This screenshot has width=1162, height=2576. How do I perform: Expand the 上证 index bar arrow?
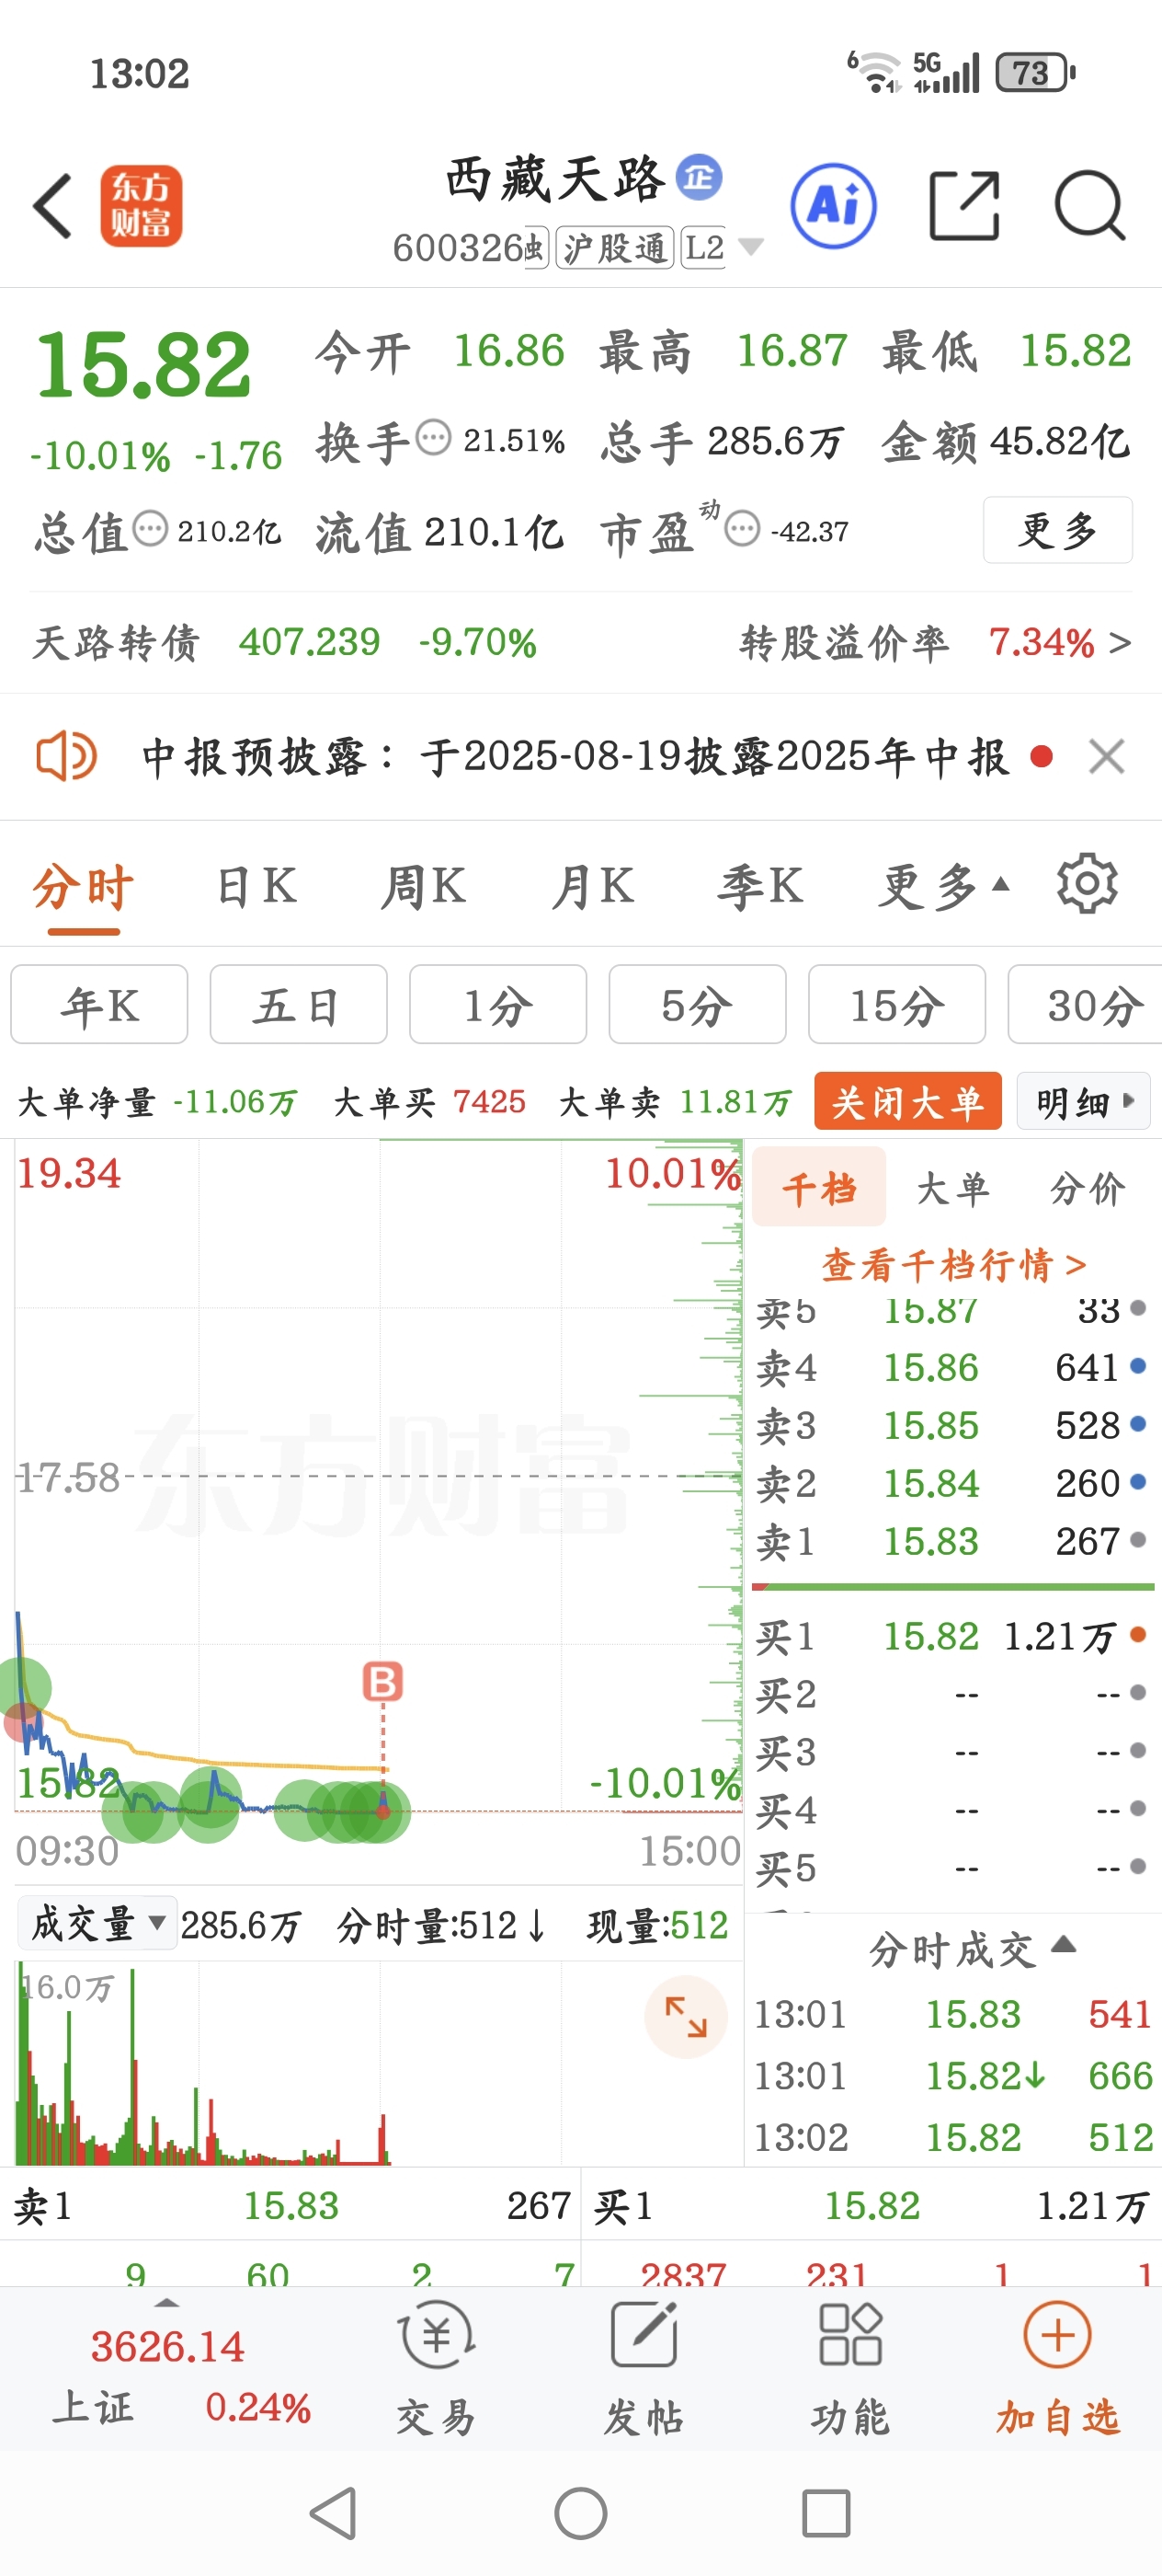(167, 2303)
